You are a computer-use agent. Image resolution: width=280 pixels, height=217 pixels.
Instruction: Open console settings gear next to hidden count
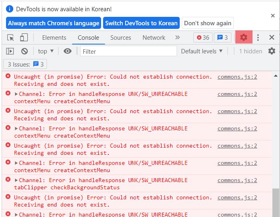click(x=272, y=51)
